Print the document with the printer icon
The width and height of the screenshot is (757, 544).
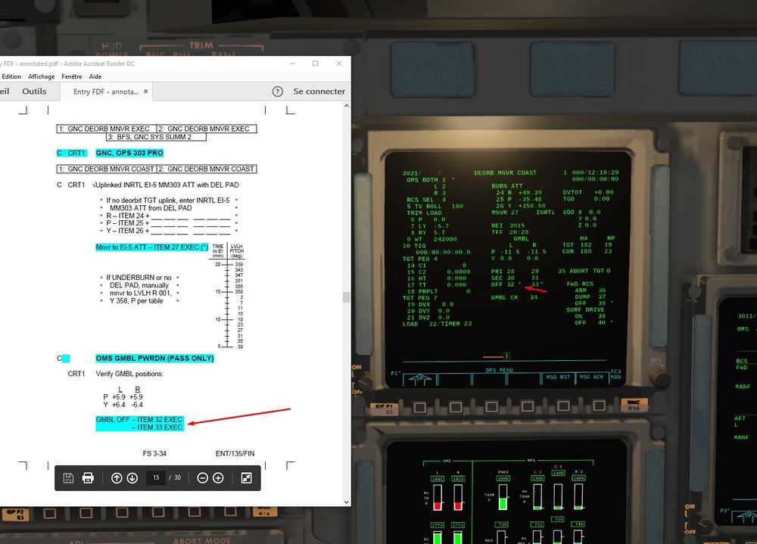[88, 478]
